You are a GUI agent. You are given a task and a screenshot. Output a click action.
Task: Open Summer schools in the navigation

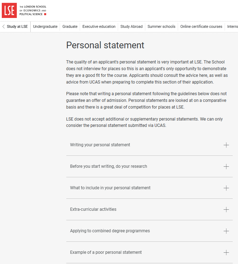pos(161,26)
